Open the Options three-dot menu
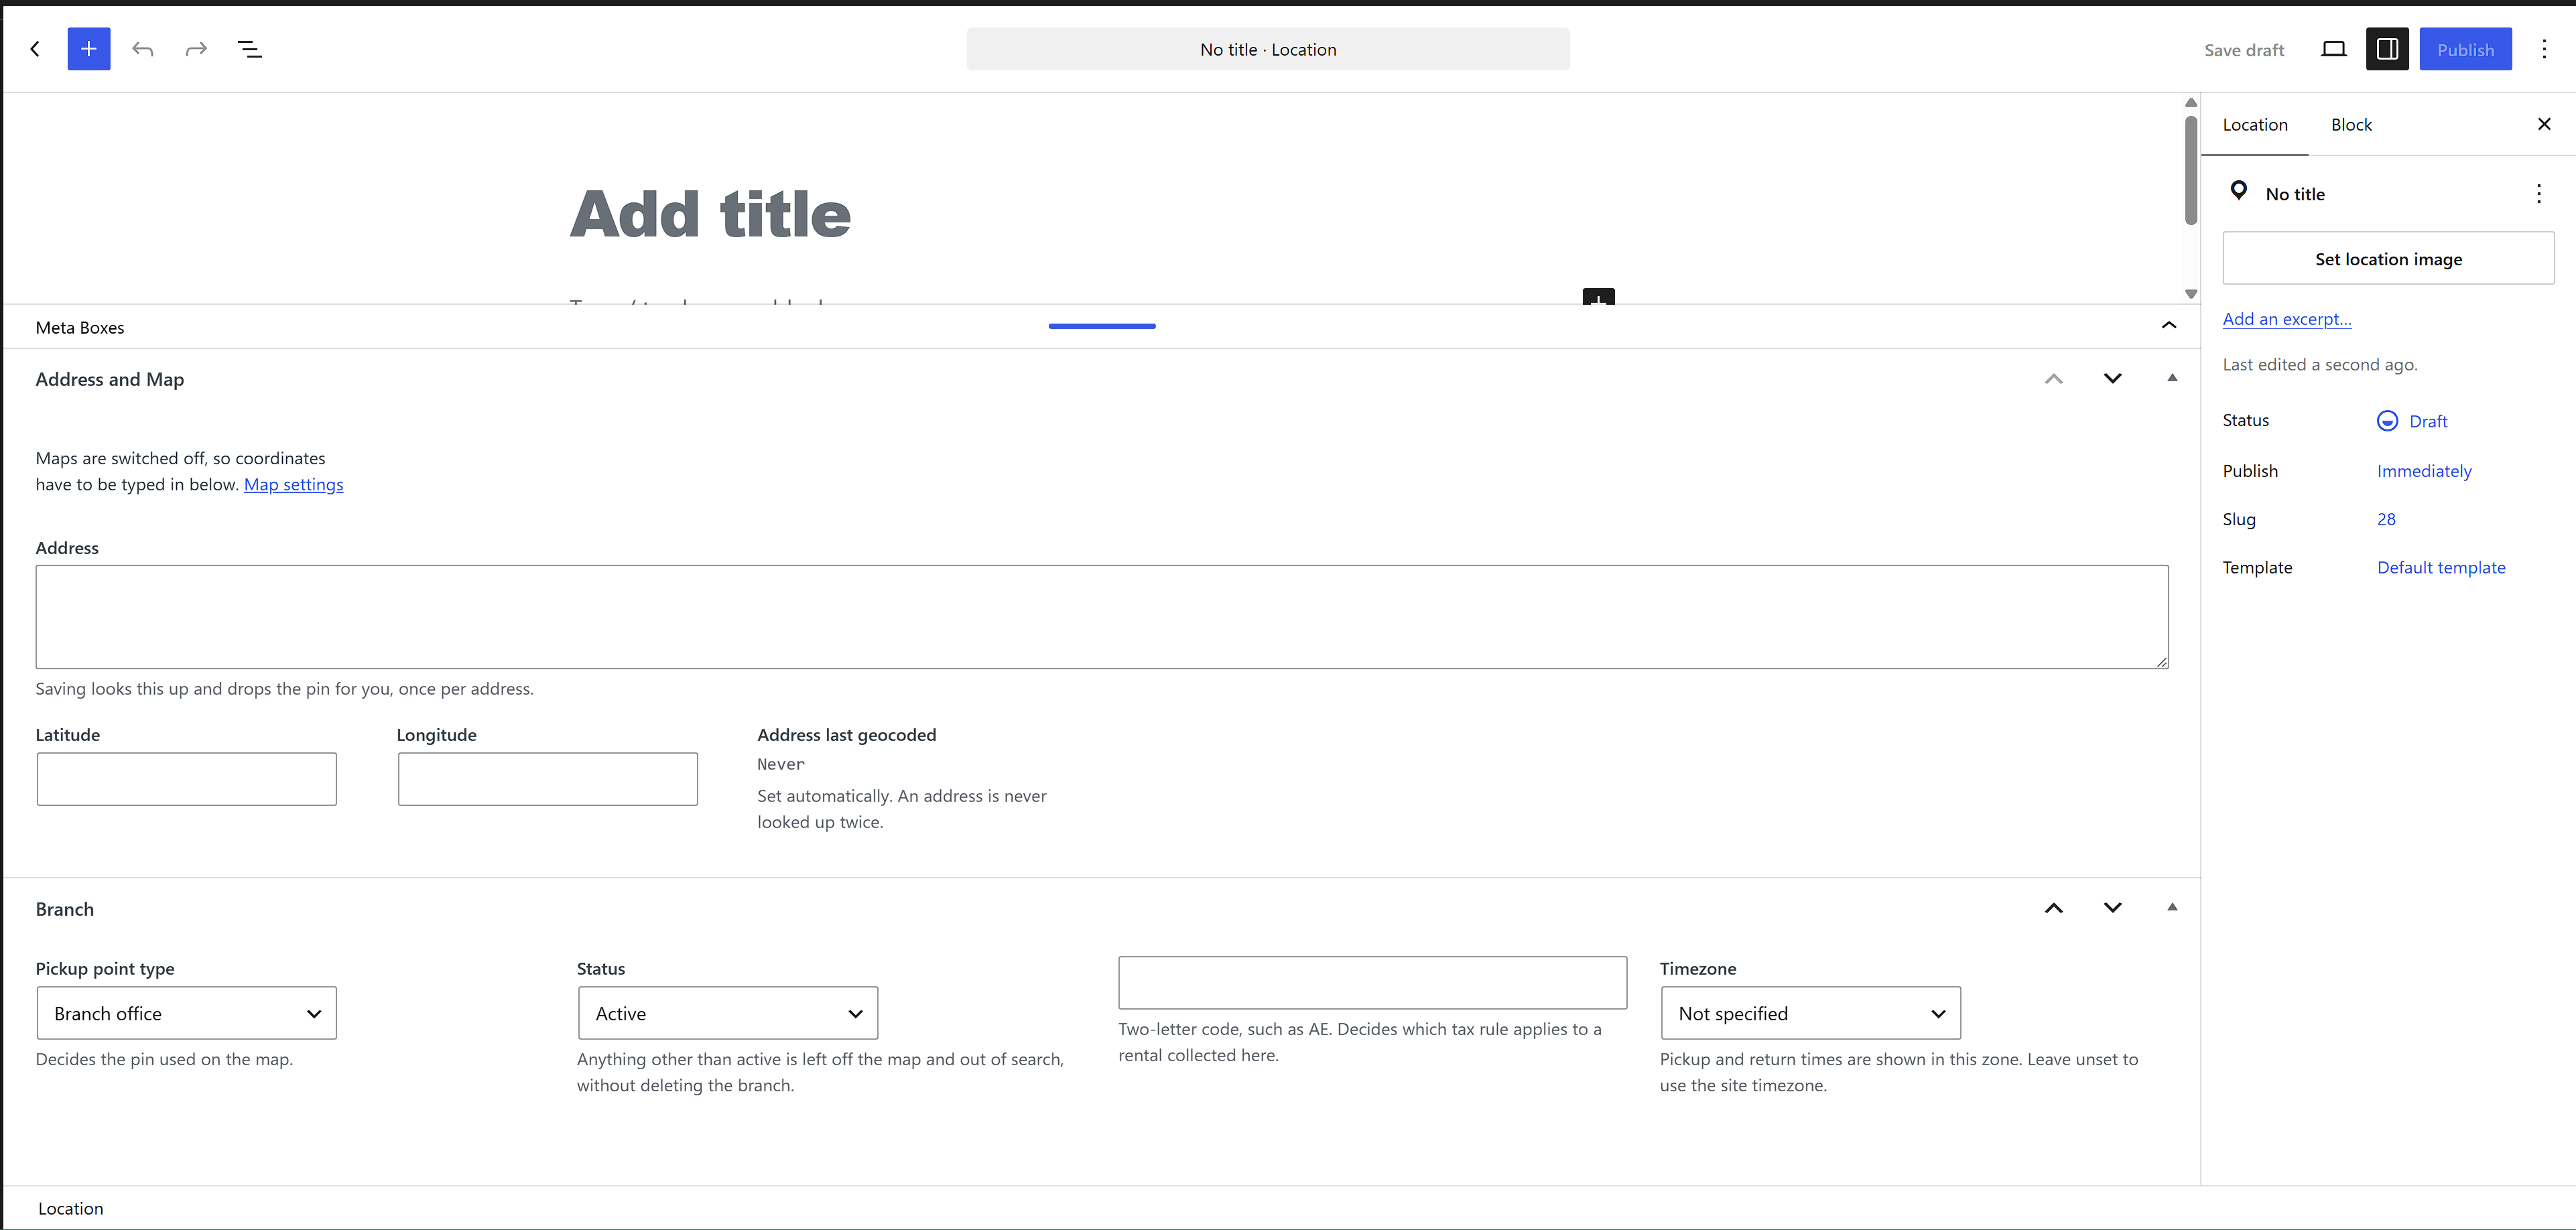Image resolution: width=2576 pixels, height=1230 pixels. (x=2544, y=49)
